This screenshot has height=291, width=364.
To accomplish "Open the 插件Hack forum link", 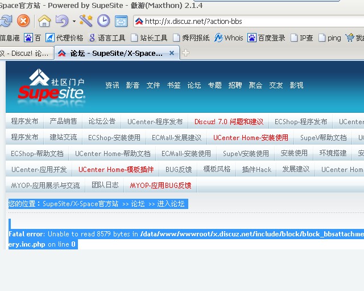I will (257, 170).
